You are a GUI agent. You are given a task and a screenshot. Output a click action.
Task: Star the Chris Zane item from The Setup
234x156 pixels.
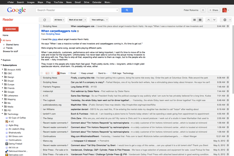[41, 118]
